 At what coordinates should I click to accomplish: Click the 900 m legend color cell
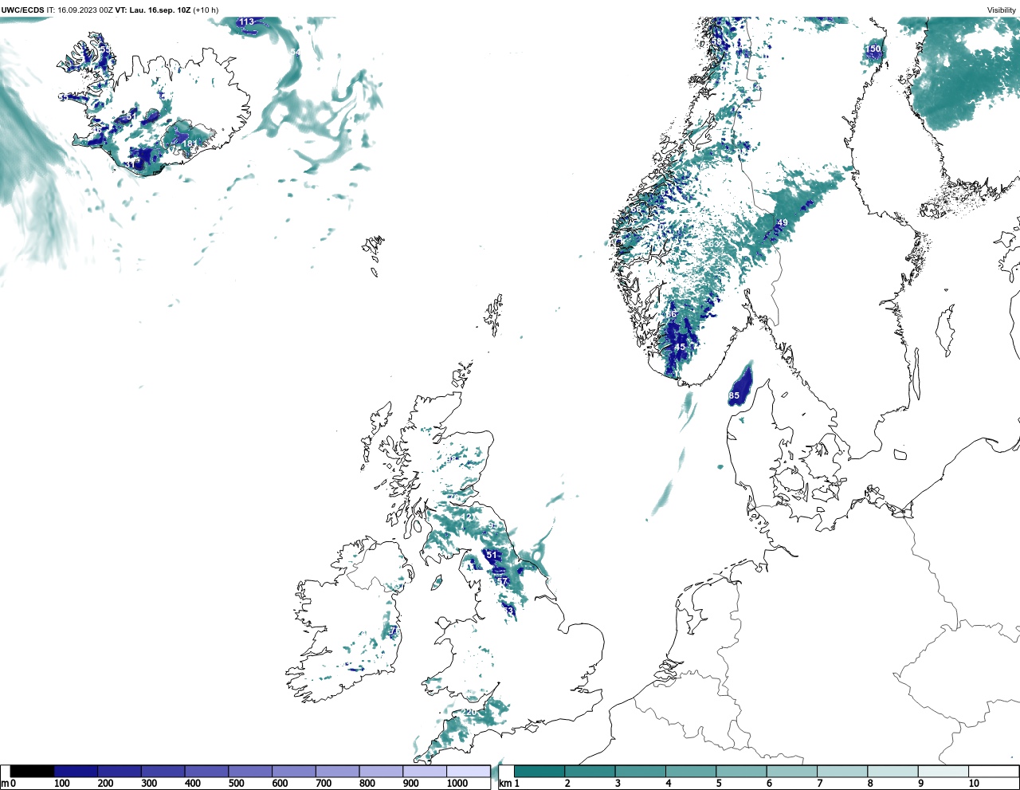pos(424,772)
